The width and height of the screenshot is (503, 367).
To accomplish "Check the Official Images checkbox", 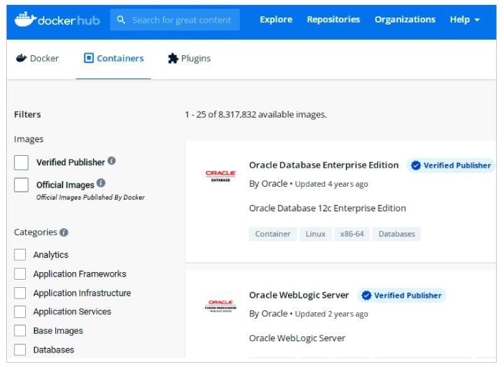I will pos(21,185).
